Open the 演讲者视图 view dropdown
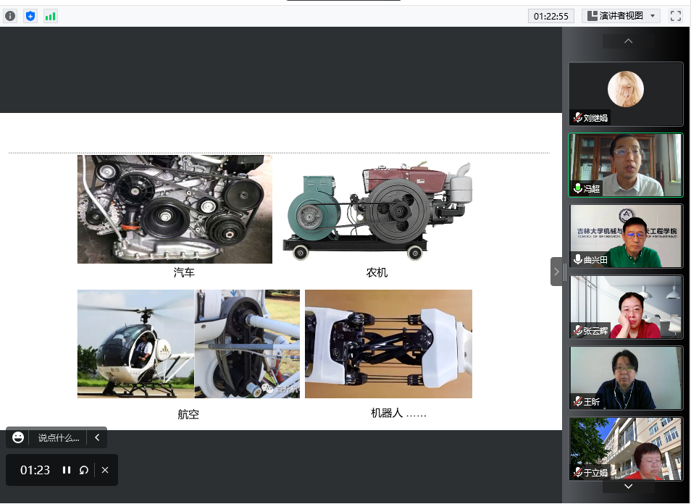Image resolution: width=691 pixels, height=504 pixels. pyautogui.click(x=621, y=16)
